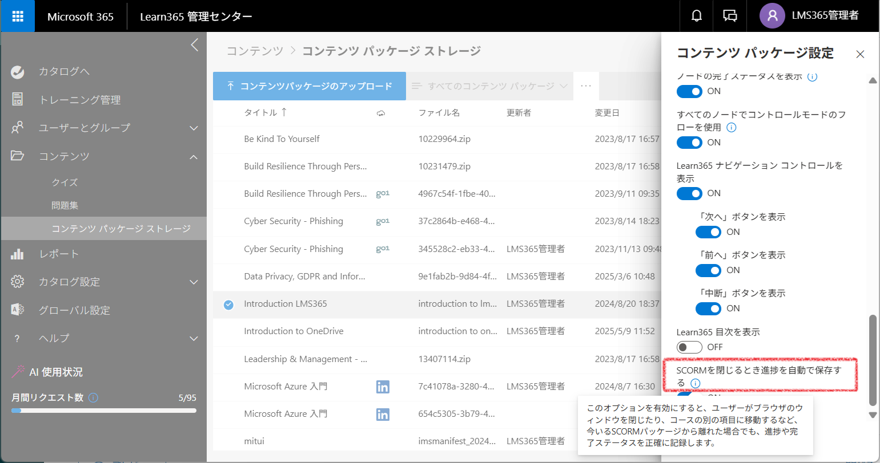Click the レポート bar chart icon

(18, 254)
